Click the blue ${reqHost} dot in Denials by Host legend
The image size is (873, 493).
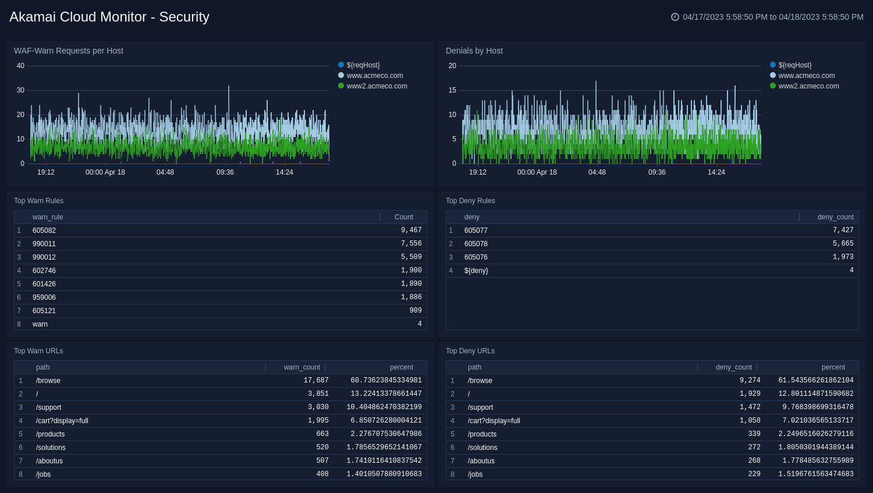point(772,65)
